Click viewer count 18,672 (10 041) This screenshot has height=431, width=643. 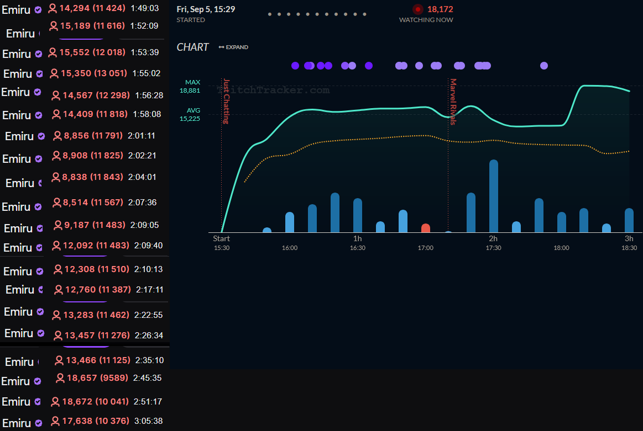(x=96, y=402)
